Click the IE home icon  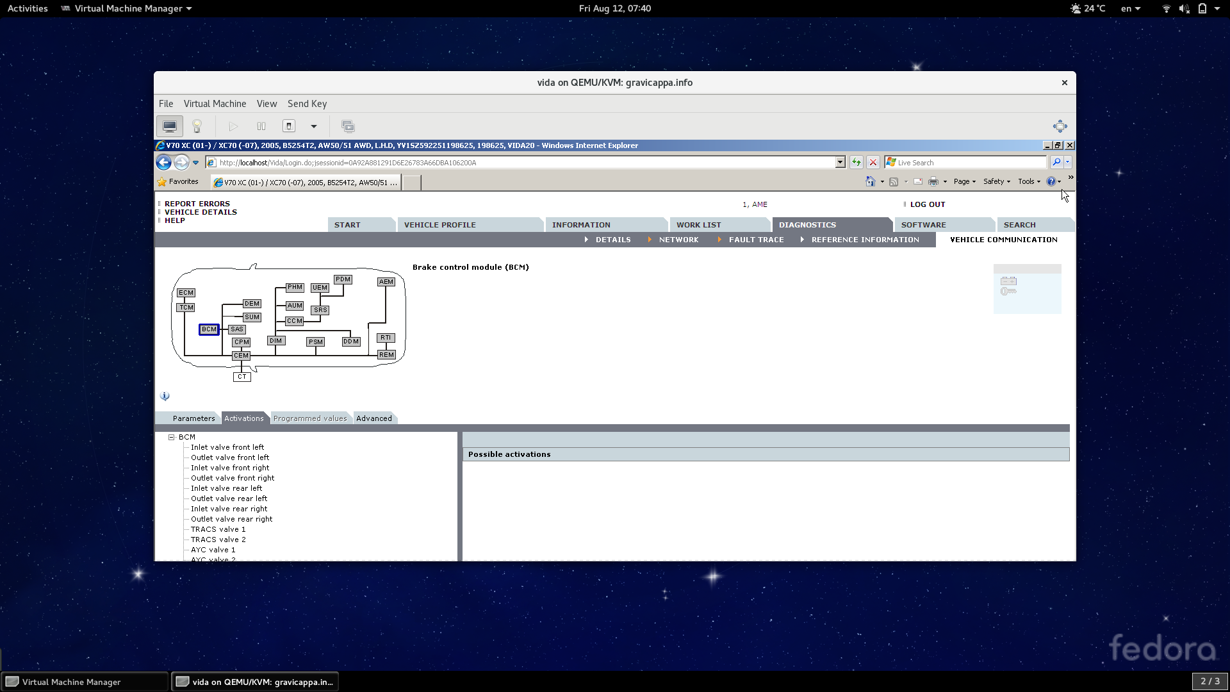pyautogui.click(x=870, y=182)
